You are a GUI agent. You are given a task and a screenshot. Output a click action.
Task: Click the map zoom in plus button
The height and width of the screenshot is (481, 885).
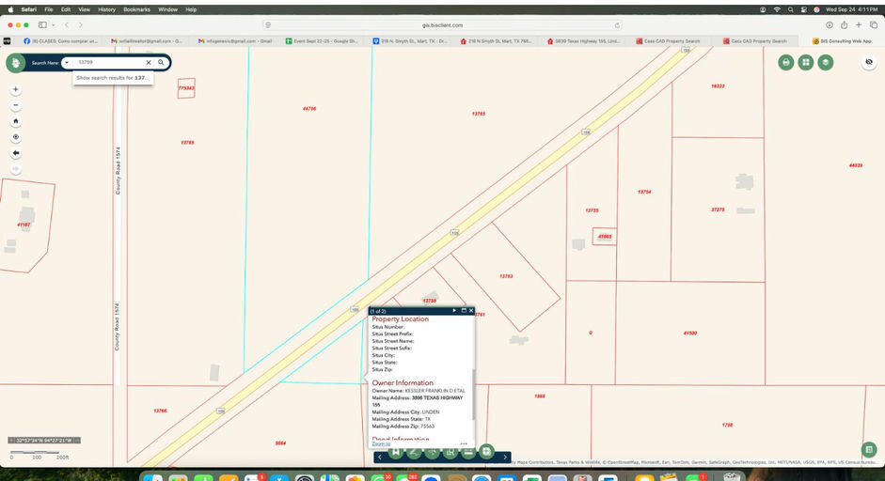(16, 89)
